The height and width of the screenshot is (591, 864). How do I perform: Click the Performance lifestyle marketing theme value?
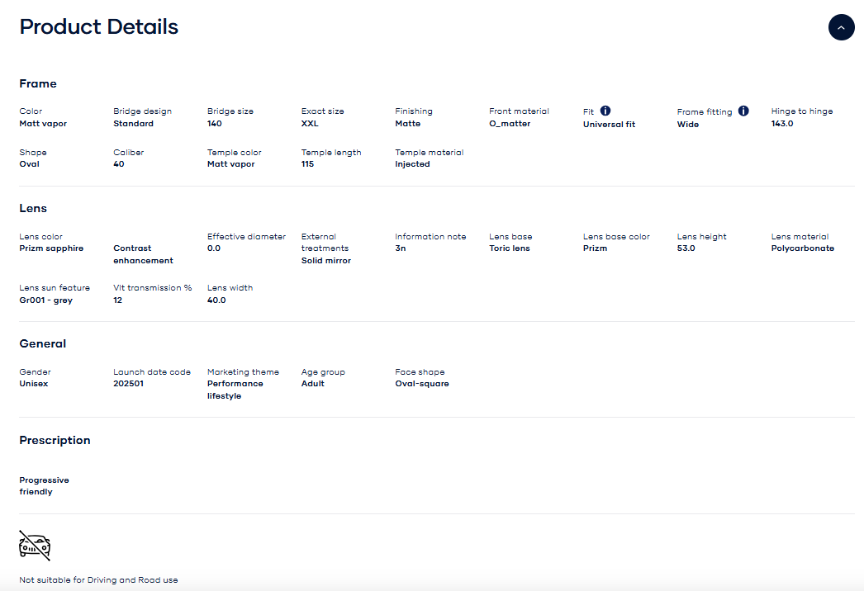pyautogui.click(x=235, y=390)
